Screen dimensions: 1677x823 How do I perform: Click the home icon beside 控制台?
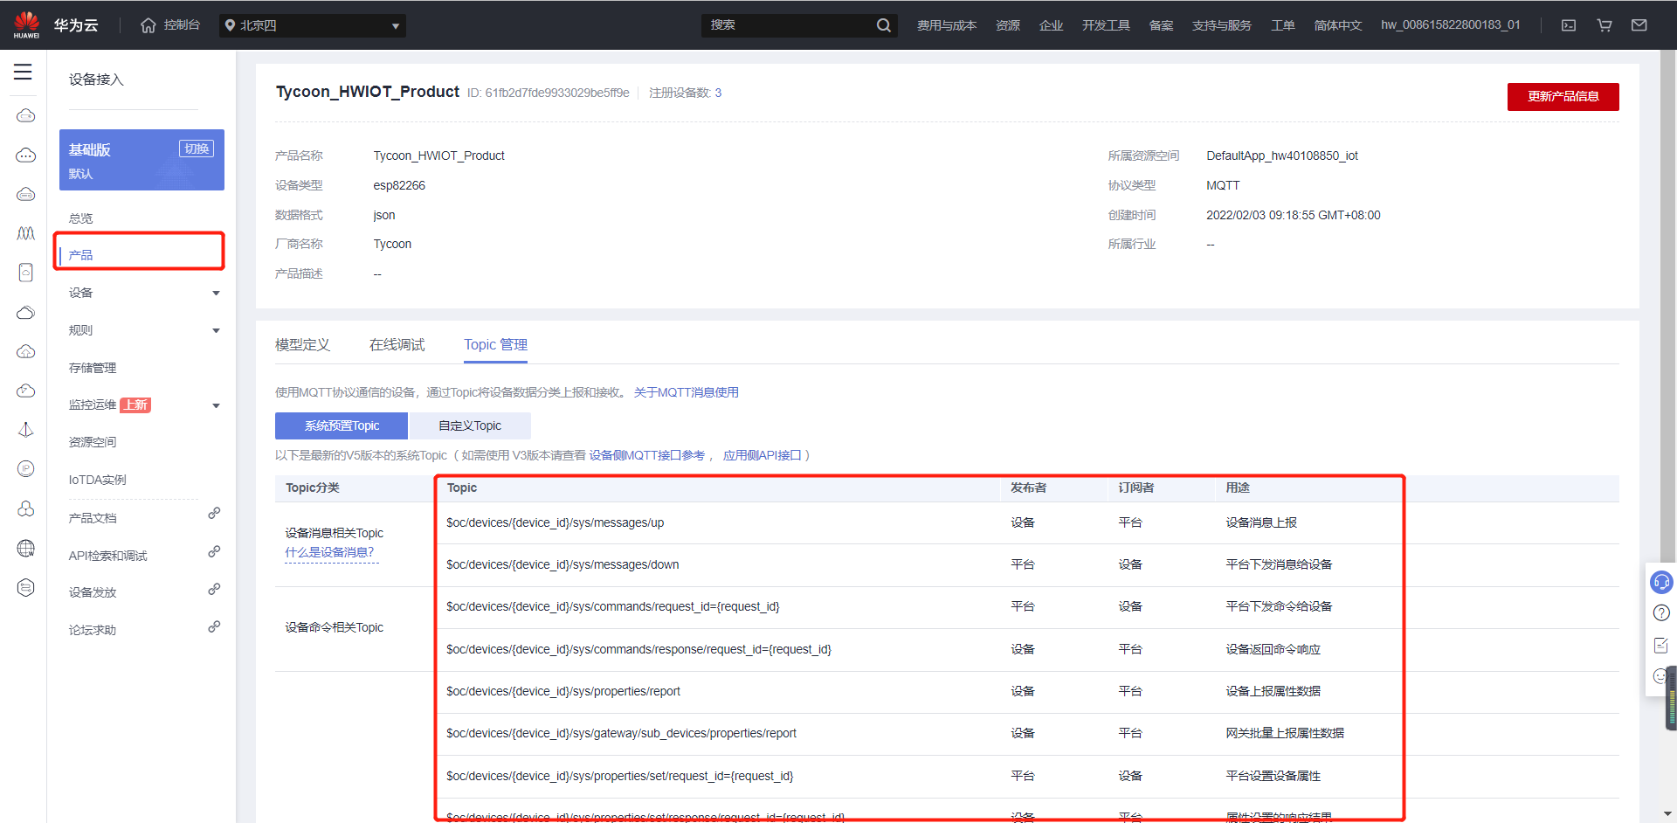(148, 25)
